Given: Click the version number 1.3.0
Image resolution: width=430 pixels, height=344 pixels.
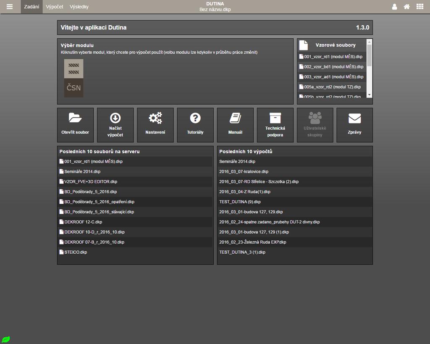Looking at the screenshot, I should [362, 28].
